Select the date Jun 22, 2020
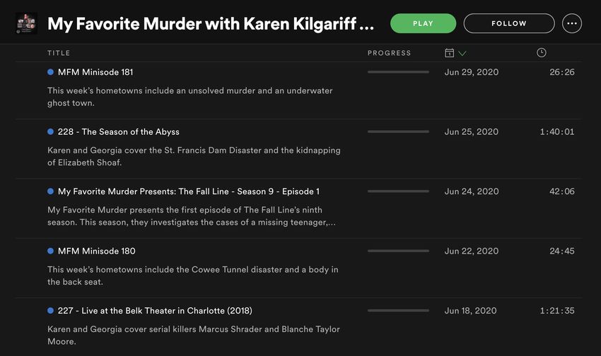 (472, 251)
